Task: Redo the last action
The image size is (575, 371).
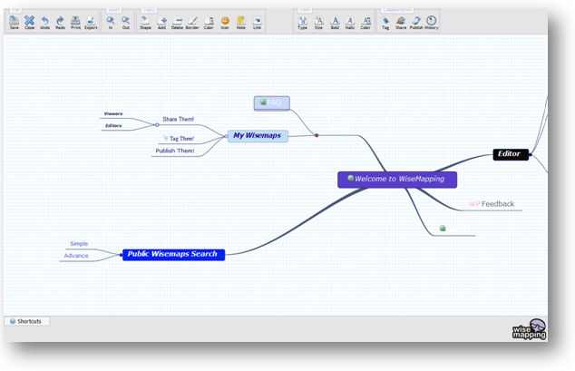Action: (x=60, y=23)
